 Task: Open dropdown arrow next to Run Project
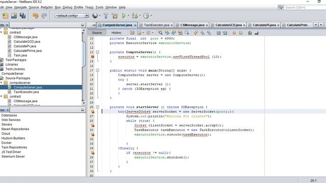click(128, 16)
